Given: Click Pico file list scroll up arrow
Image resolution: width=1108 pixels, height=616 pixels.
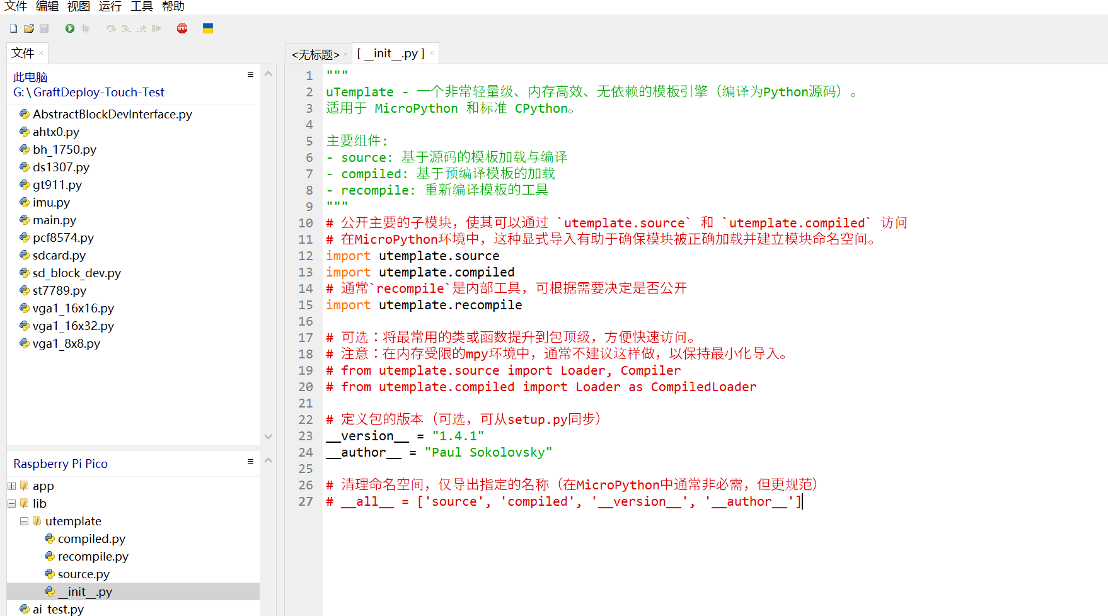Looking at the screenshot, I should tap(268, 460).
